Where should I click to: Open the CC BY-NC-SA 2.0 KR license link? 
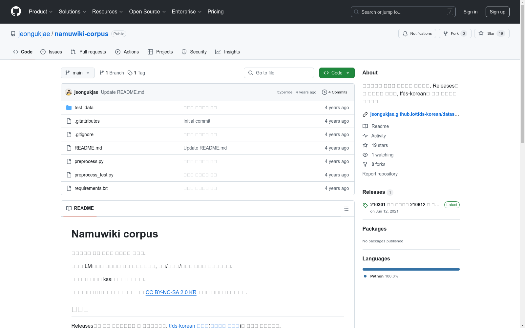[171, 292]
